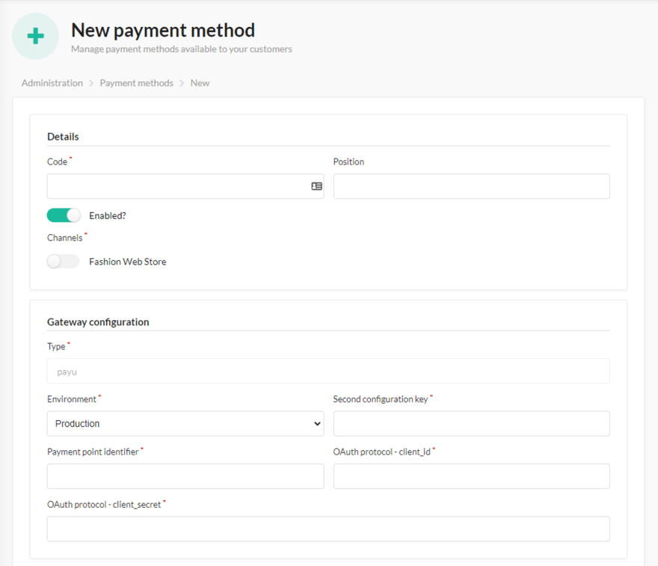The image size is (658, 566).
Task: Click the Environment field label
Action: tap(71, 399)
